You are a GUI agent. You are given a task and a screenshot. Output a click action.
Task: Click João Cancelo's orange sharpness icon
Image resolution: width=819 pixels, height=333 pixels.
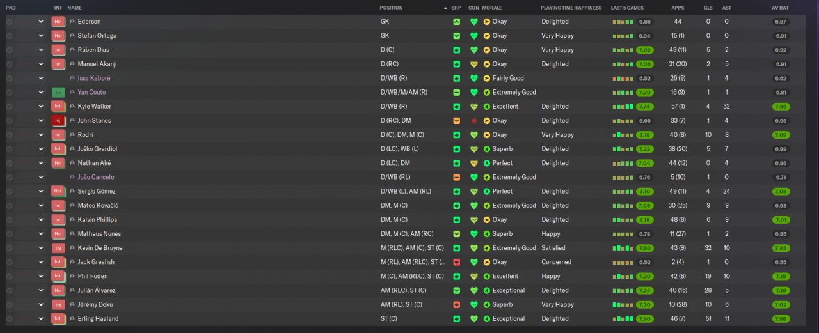[x=456, y=177]
